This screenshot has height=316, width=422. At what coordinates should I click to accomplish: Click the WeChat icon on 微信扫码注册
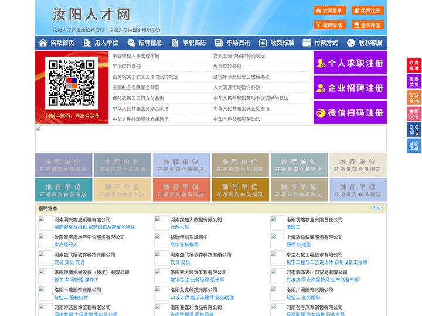pos(321,113)
